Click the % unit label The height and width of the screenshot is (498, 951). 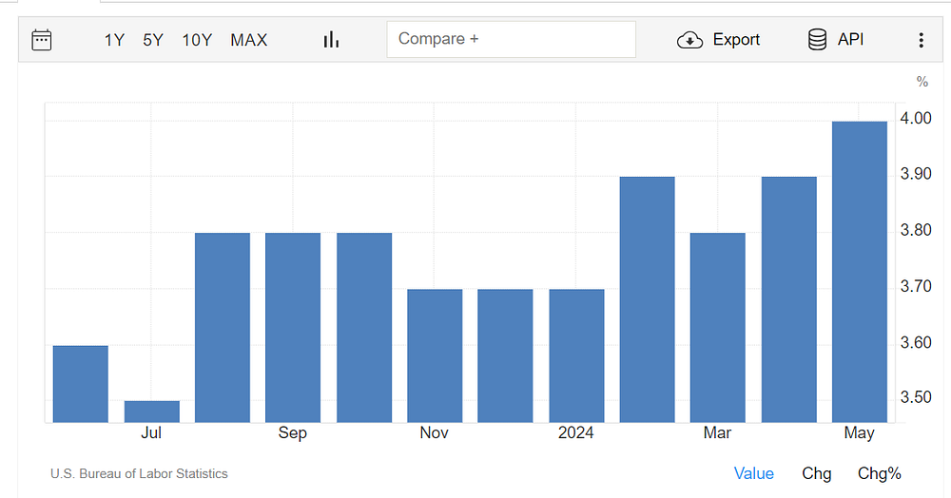tap(922, 82)
